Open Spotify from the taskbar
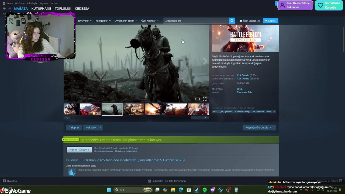The height and width of the screenshot is (194, 345). pyautogui.click(x=205, y=190)
